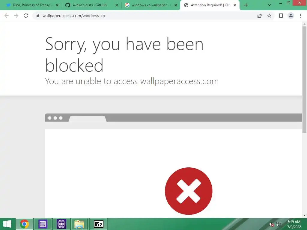Go back to previous page
Viewport: 307px width, 230px height.
click(7, 16)
